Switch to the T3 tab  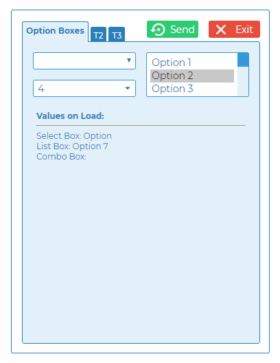pyautogui.click(x=117, y=35)
